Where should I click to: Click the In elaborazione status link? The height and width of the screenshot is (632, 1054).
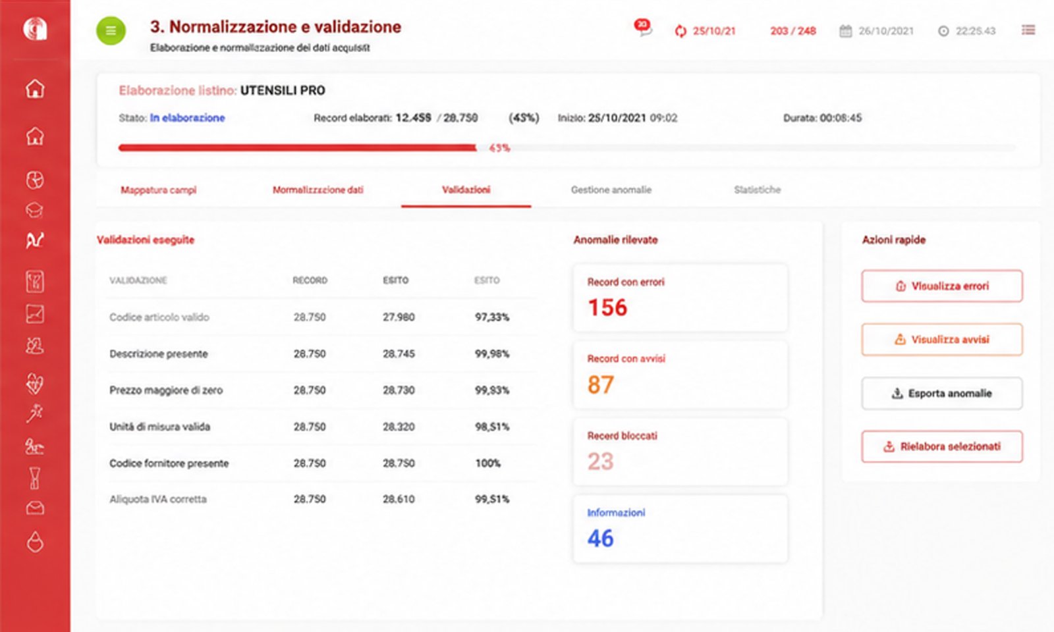(x=187, y=118)
